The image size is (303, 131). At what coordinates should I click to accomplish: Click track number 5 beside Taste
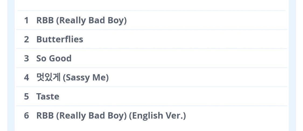pos(26,96)
